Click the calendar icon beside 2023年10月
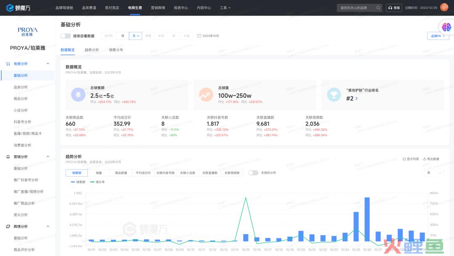The image size is (454, 256). coord(199,36)
